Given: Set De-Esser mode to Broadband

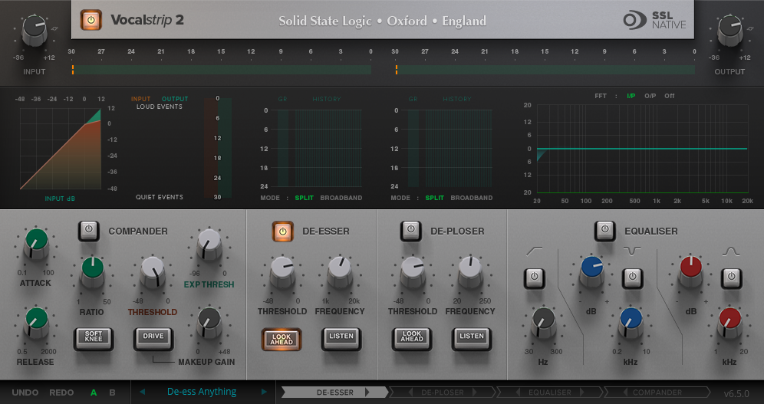Looking at the screenshot, I should click(x=341, y=198).
